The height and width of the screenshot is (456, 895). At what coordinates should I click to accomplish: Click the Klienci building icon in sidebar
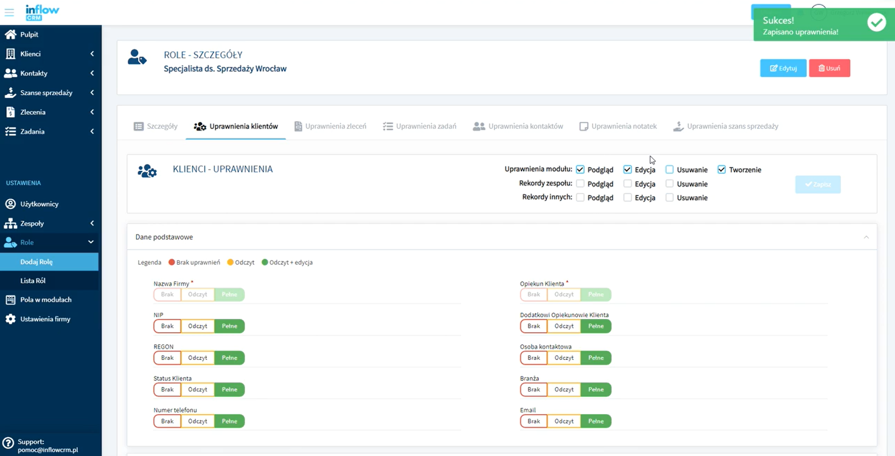(10, 54)
